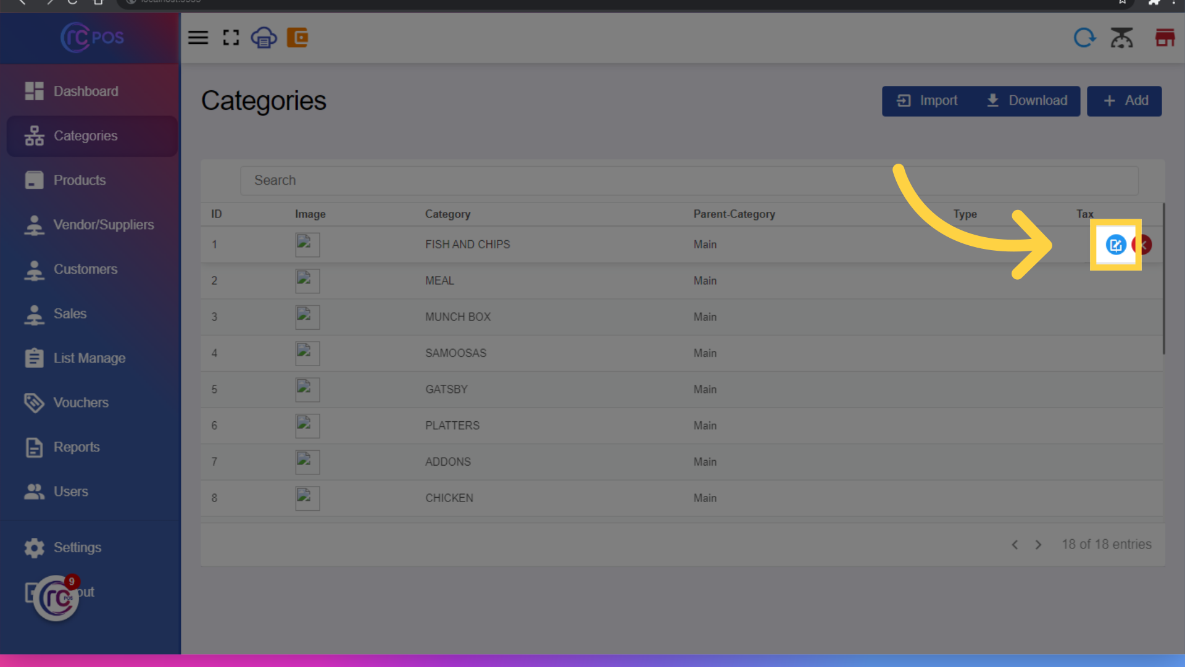
Task: Click the Type column header
Action: point(965,214)
